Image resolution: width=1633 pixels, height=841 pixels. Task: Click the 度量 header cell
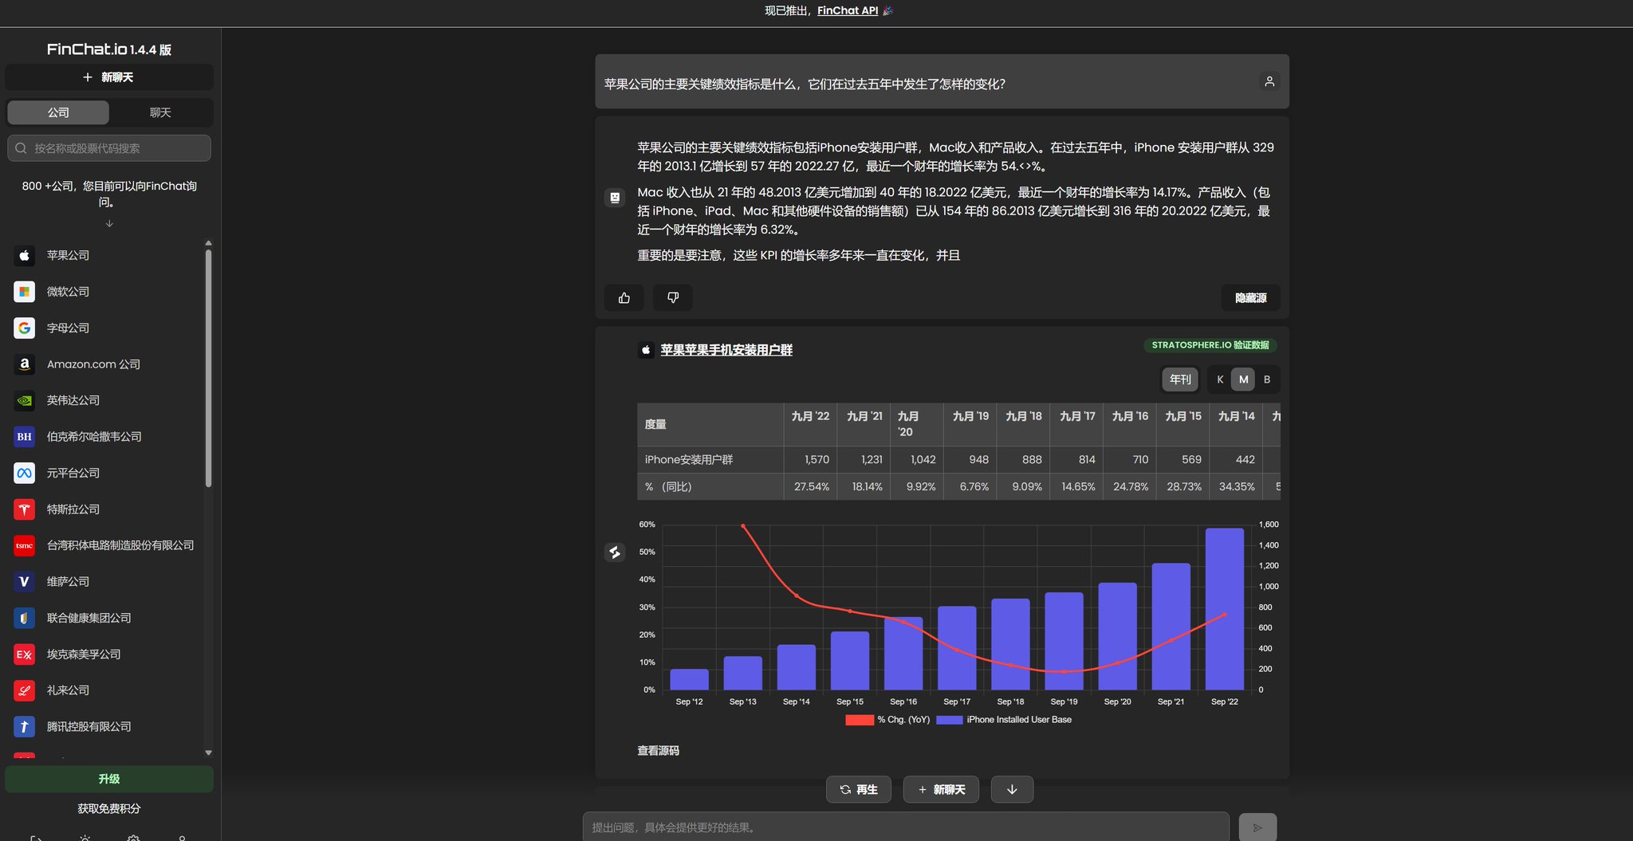pyautogui.click(x=710, y=424)
